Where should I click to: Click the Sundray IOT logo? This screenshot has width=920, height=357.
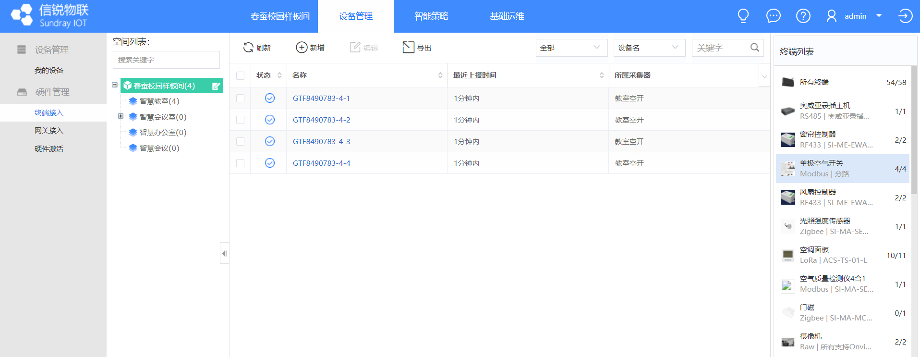point(50,16)
